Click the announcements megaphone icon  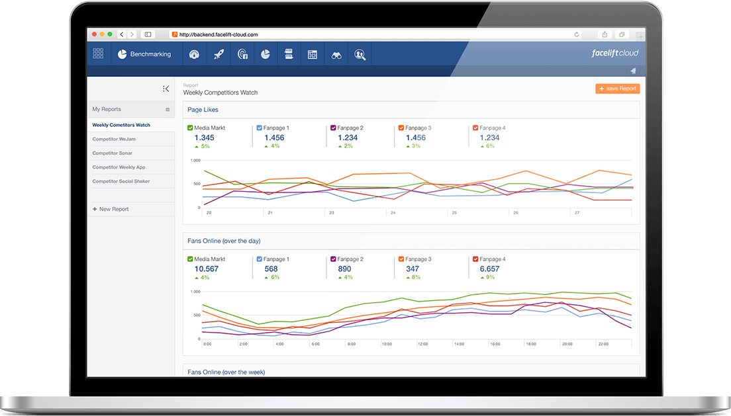pos(632,71)
